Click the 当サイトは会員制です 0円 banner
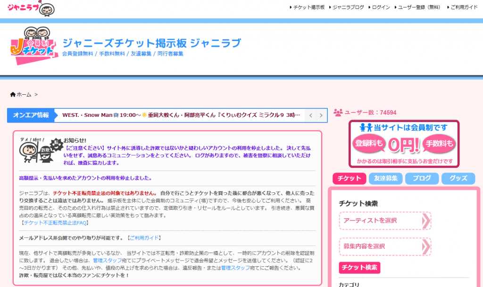 pos(404,144)
